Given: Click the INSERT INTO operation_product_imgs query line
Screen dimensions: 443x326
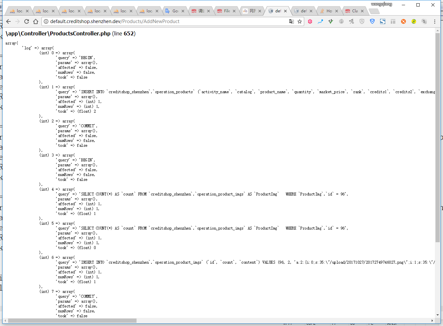Looking at the screenshot, I should tap(245, 262).
